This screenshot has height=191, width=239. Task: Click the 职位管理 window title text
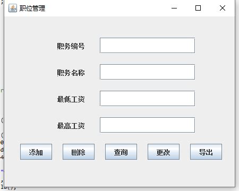pos(32,8)
